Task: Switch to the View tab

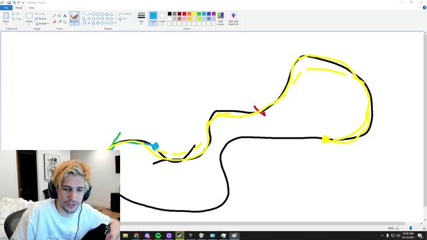Action: point(31,7)
